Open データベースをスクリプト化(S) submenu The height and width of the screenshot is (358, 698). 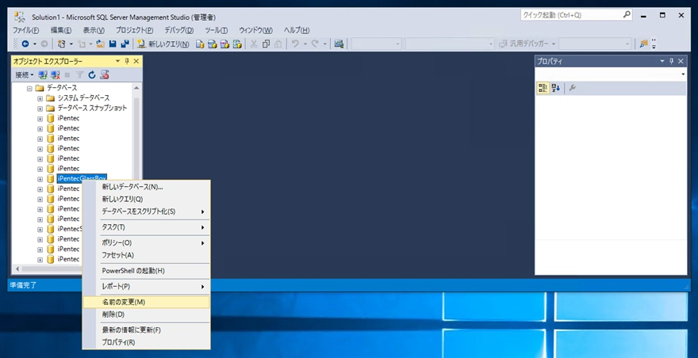[146, 211]
